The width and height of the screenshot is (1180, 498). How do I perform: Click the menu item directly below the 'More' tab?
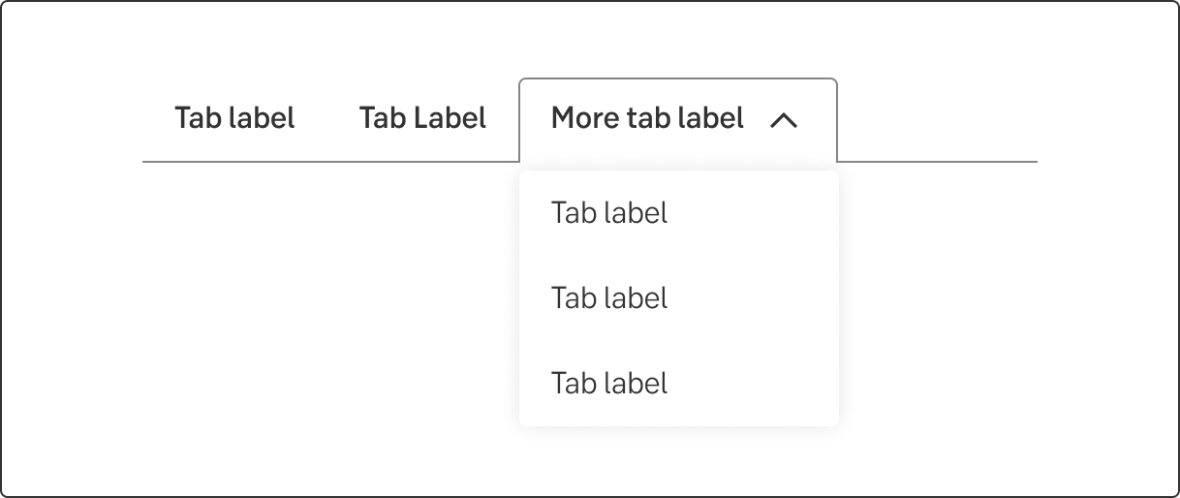[x=609, y=213]
